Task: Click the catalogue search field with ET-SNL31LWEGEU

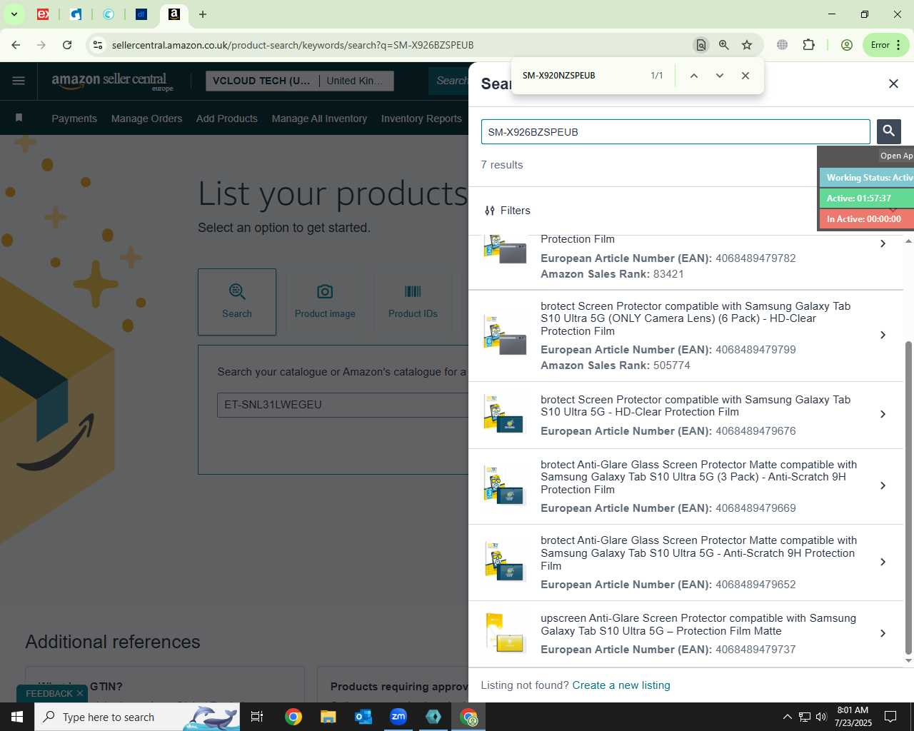Action: [343, 405]
